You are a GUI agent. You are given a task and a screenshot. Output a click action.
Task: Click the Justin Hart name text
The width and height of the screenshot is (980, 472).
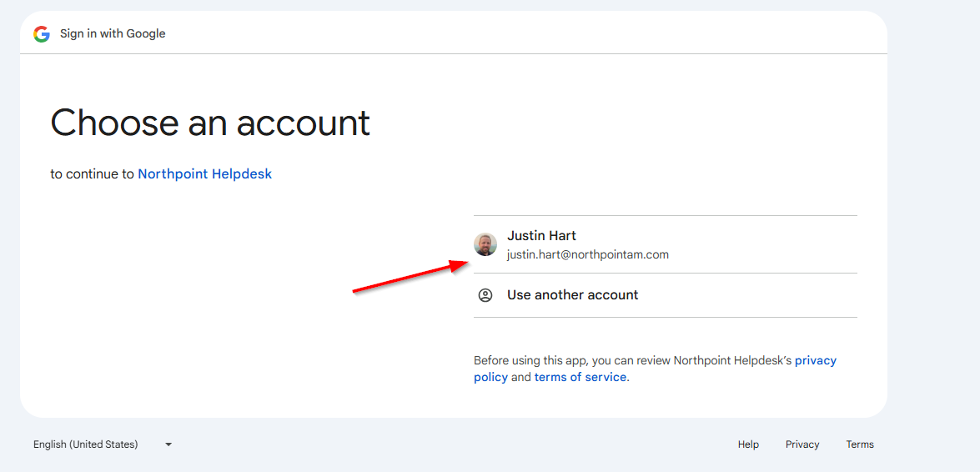541,236
